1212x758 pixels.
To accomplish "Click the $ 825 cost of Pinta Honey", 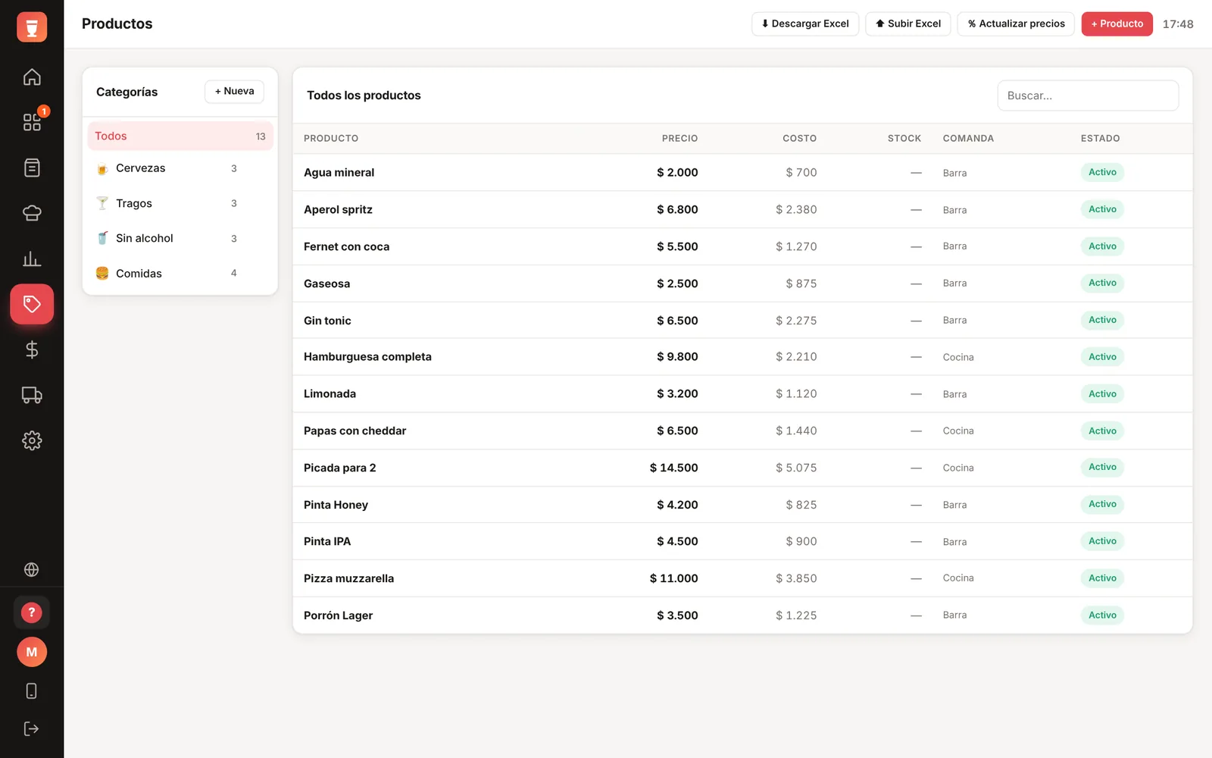I will (x=801, y=505).
